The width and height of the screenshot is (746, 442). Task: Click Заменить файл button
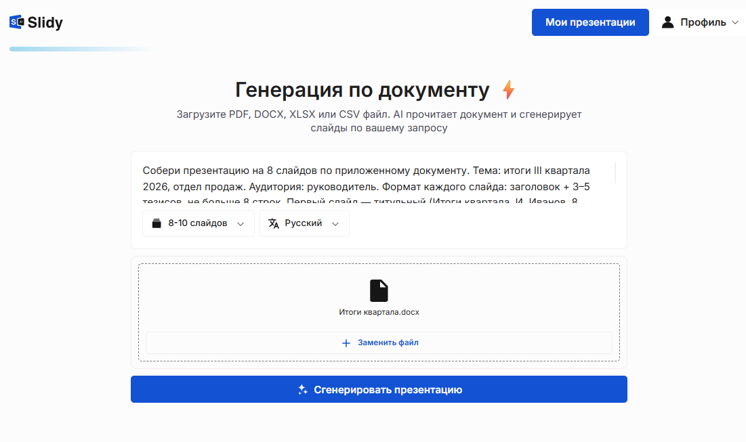click(379, 342)
